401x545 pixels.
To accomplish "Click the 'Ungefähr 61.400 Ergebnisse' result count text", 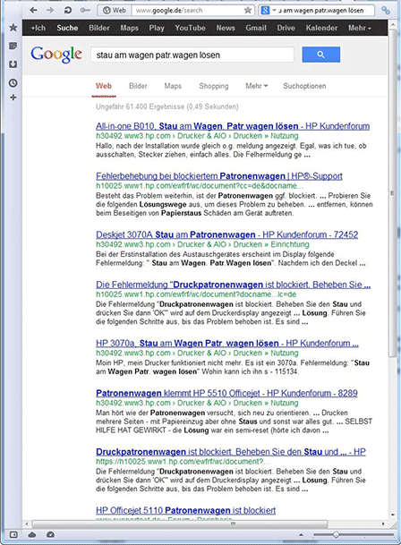I will coord(167,106).
